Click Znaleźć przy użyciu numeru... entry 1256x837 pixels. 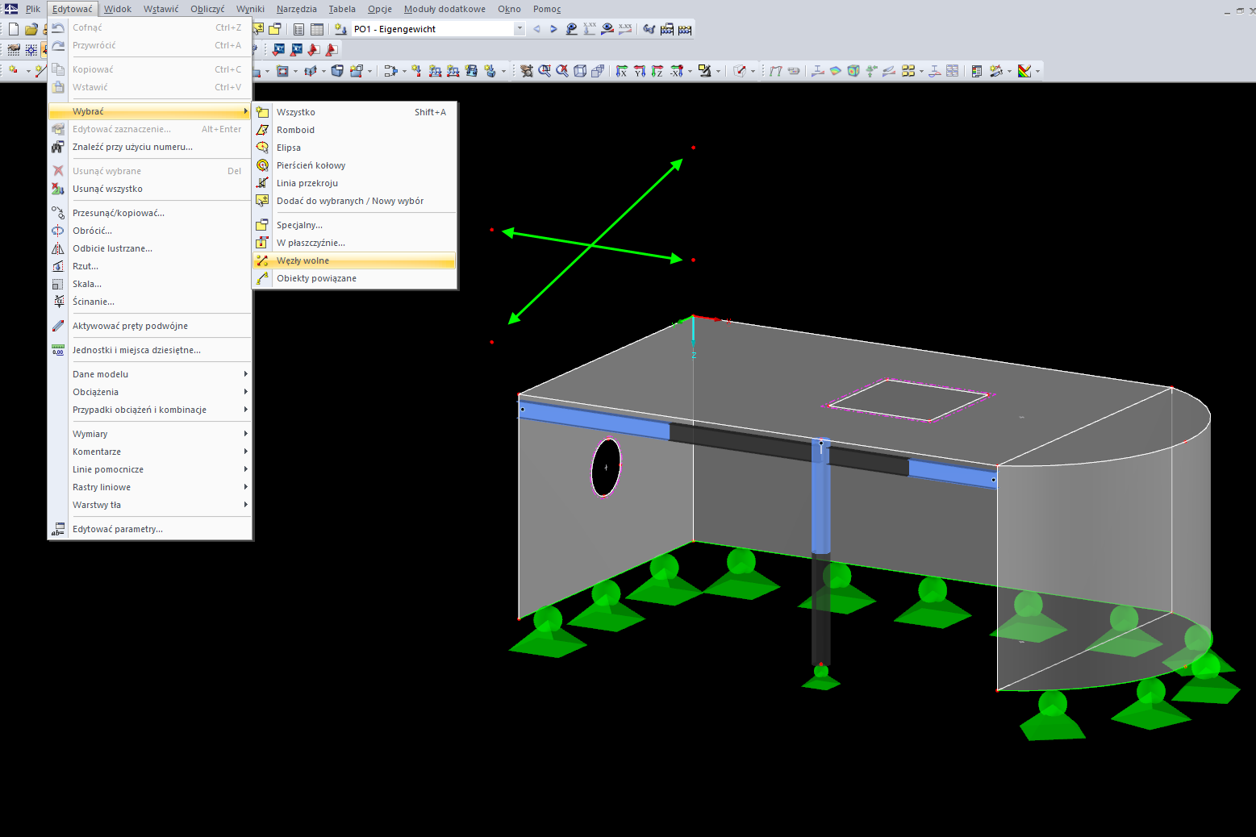pyautogui.click(x=150, y=147)
